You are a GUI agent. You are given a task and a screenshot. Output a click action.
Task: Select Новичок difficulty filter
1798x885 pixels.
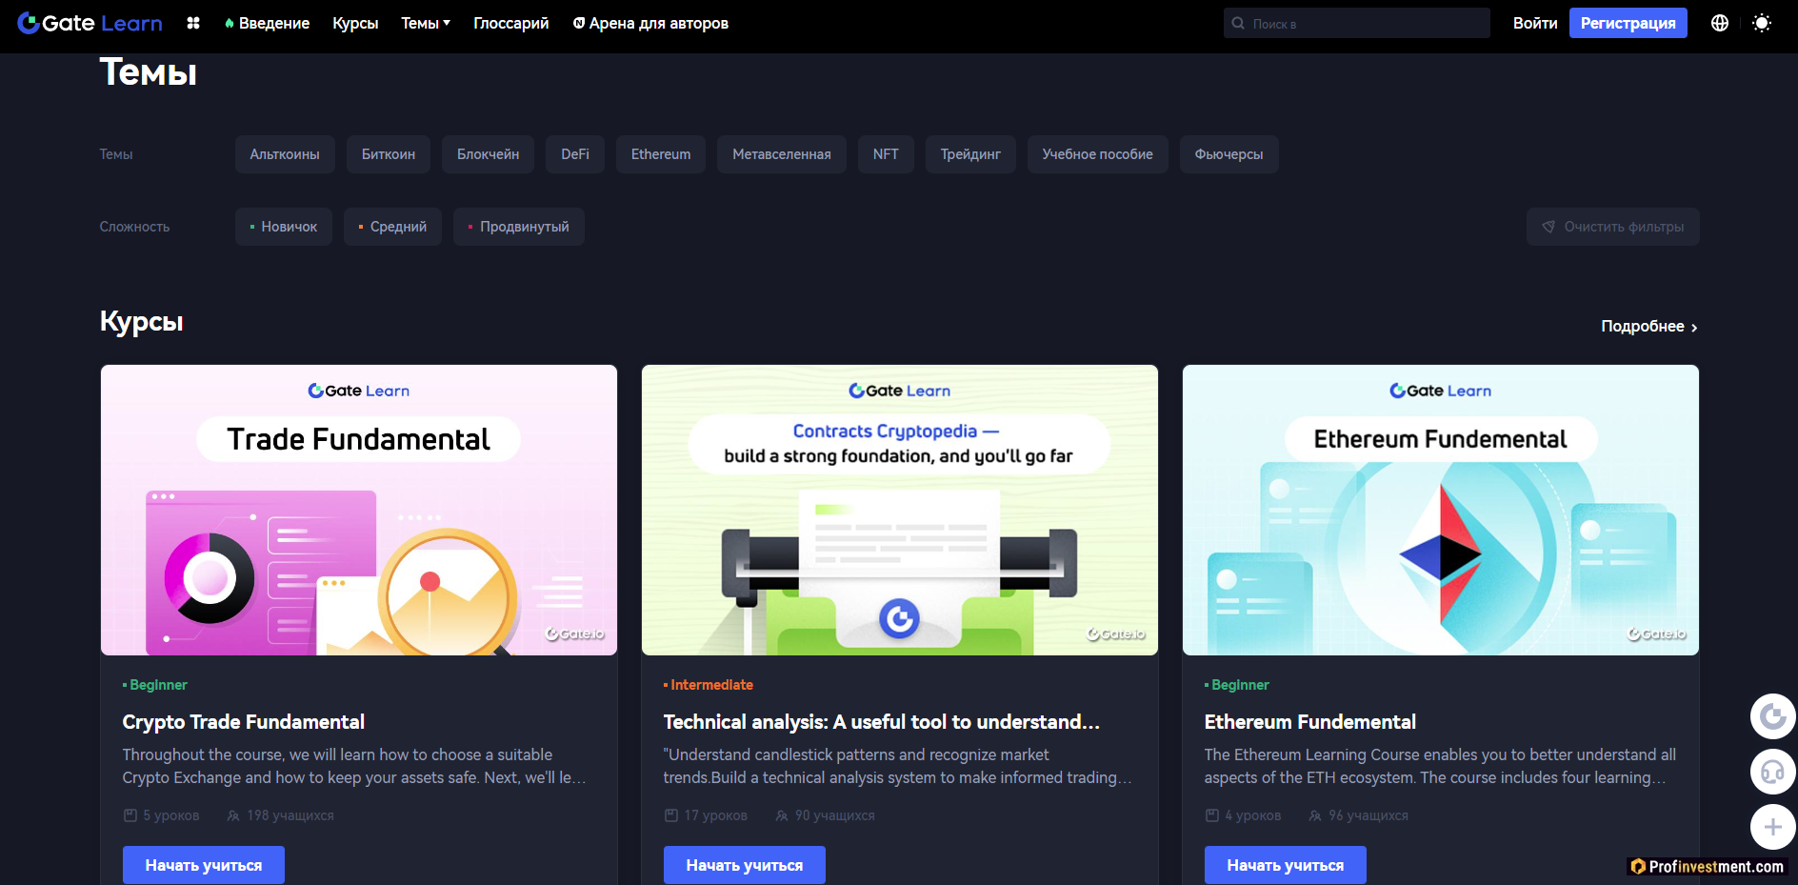click(284, 227)
